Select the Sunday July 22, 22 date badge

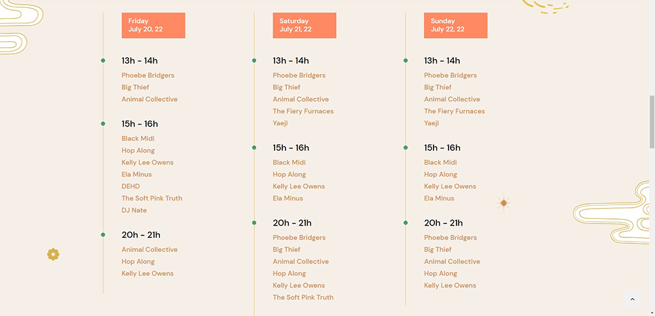tap(455, 26)
